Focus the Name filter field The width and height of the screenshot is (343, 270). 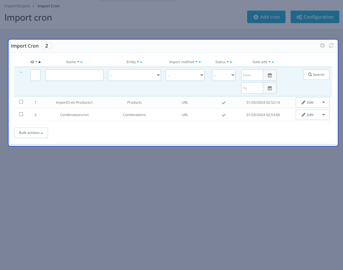click(x=74, y=75)
